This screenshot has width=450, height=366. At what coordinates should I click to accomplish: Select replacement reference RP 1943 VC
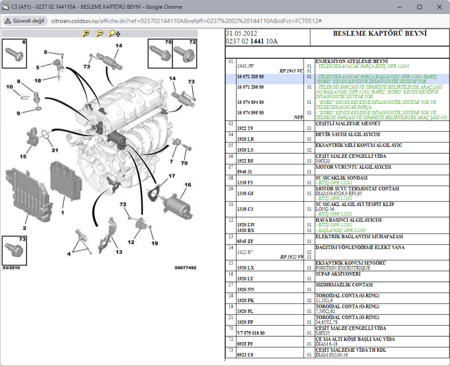tap(291, 71)
